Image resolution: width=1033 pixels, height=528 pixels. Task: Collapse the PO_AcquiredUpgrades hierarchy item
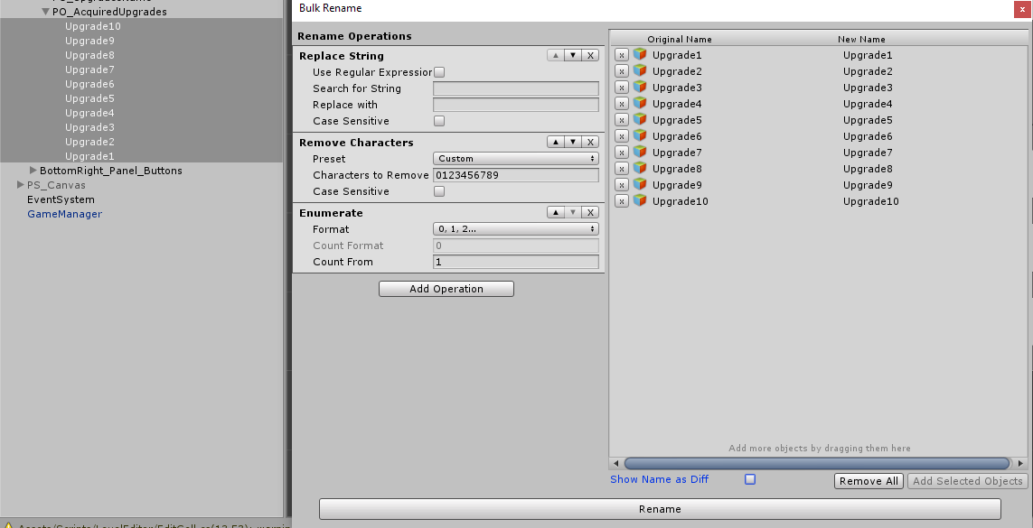(x=44, y=11)
